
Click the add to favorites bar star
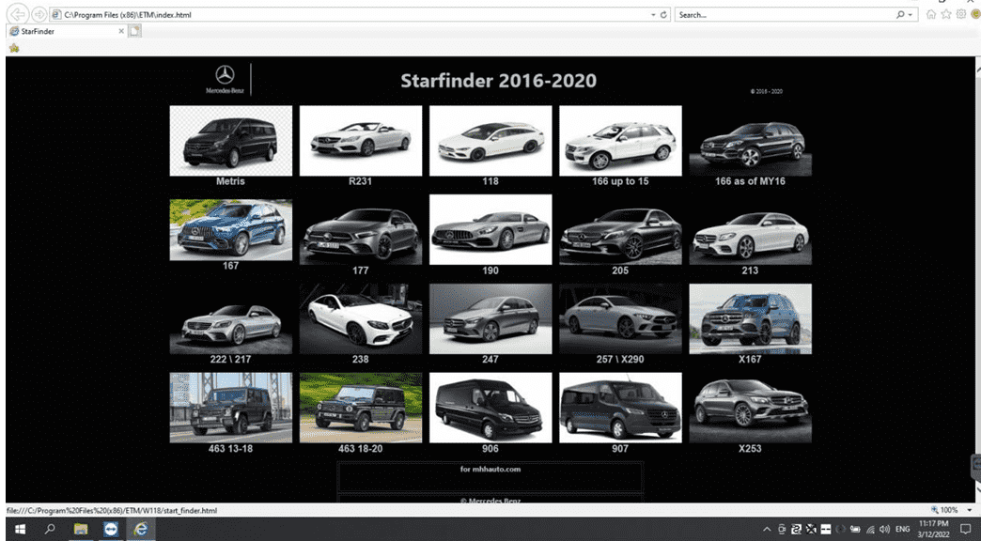14,48
